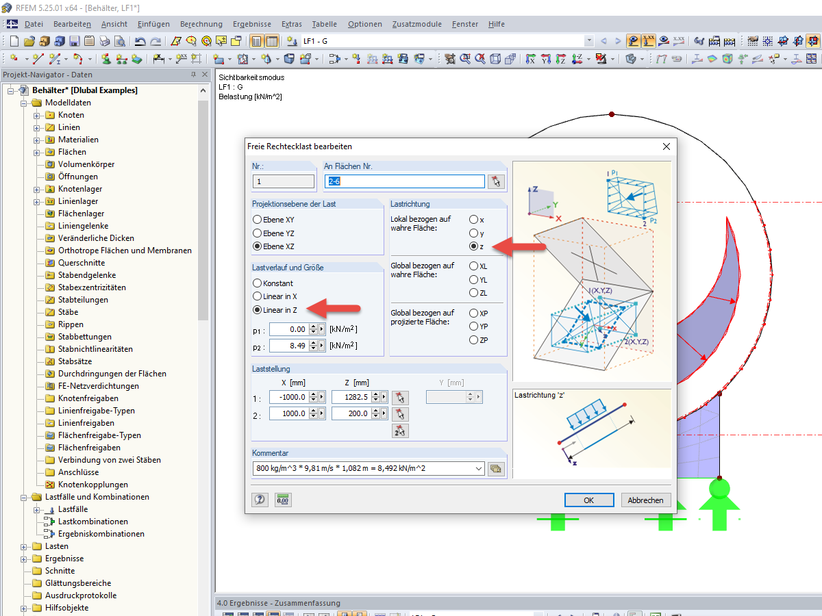Click the Undo arrow in the toolbar

tap(140, 41)
